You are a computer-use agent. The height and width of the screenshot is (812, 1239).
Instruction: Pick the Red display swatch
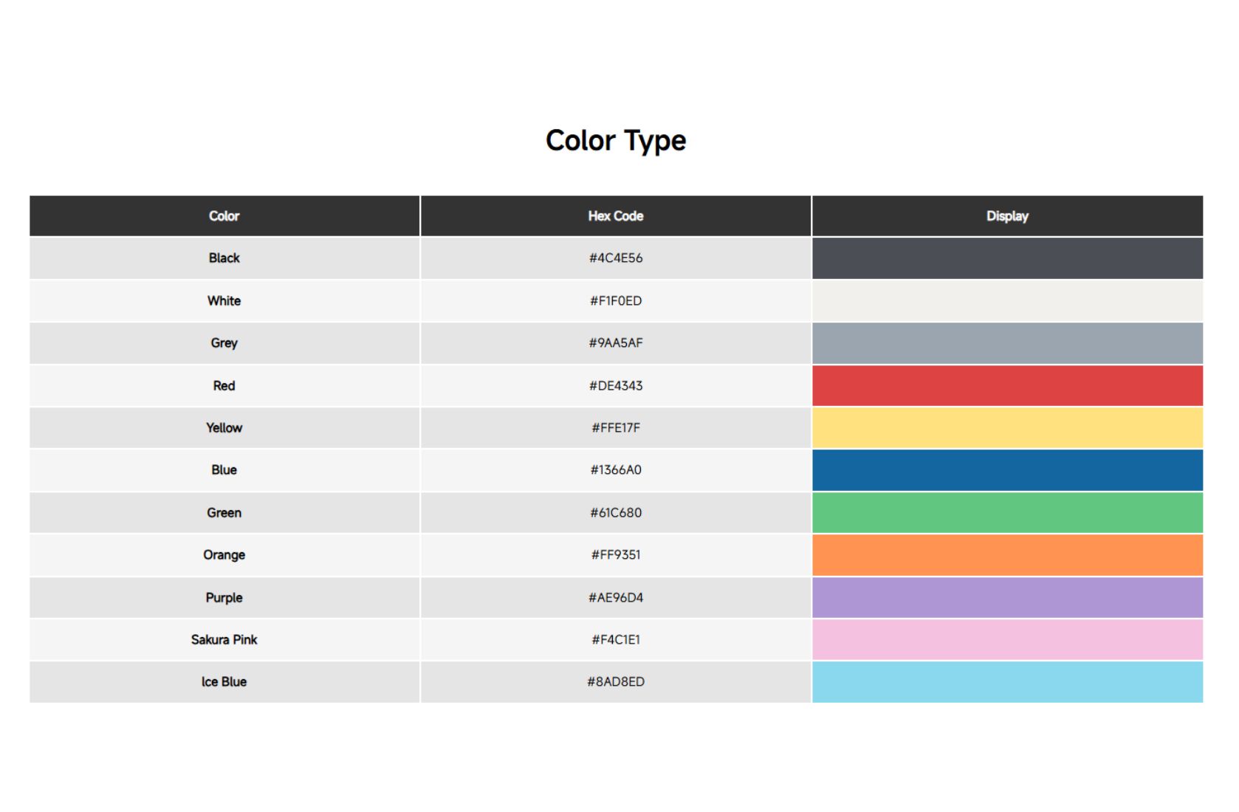[x=1006, y=385]
